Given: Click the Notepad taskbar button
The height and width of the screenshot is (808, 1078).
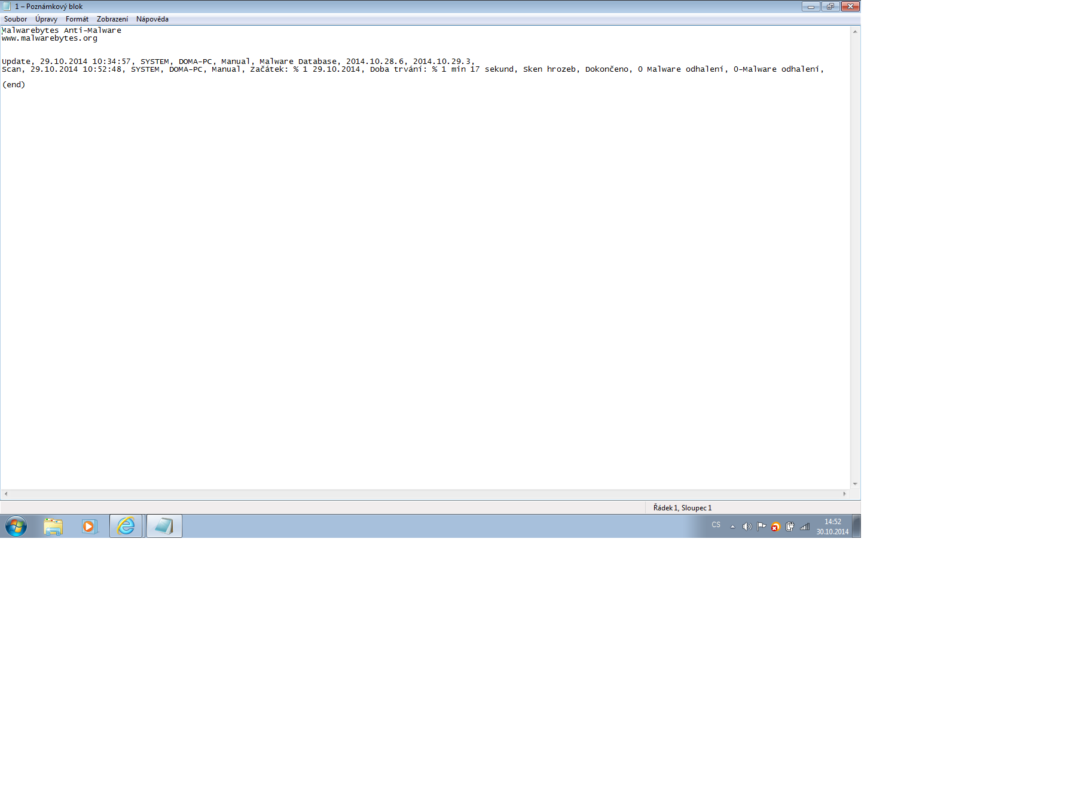Looking at the screenshot, I should coord(164,527).
